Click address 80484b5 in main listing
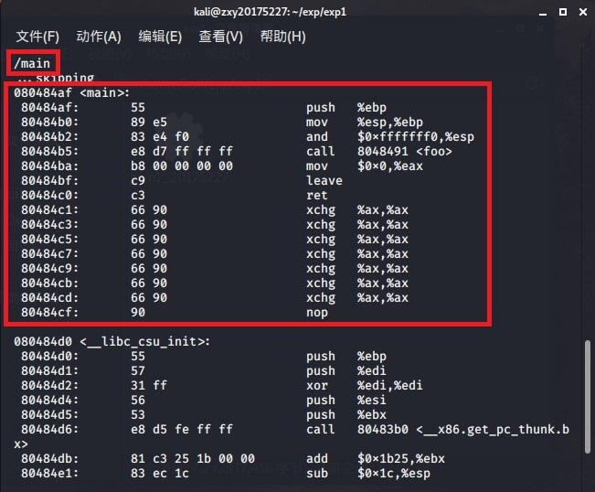Viewport: 595px width, 492px height. click(49, 152)
